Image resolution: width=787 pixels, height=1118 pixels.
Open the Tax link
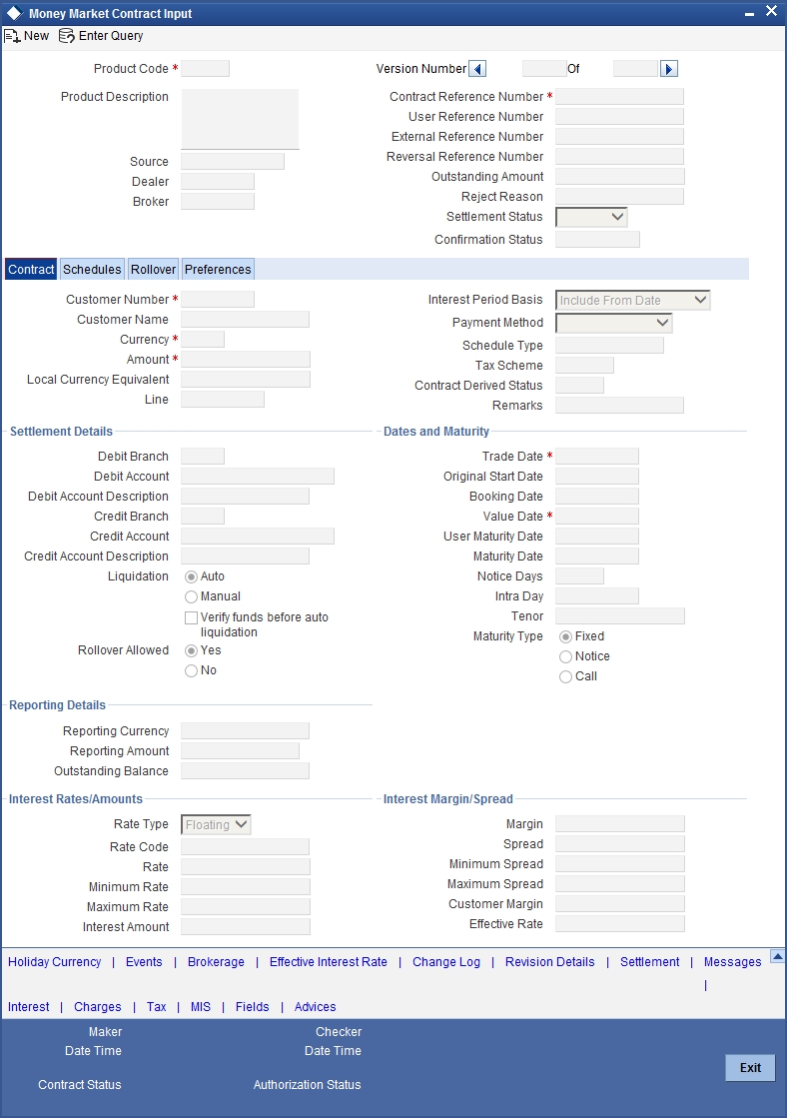[x=156, y=1007]
